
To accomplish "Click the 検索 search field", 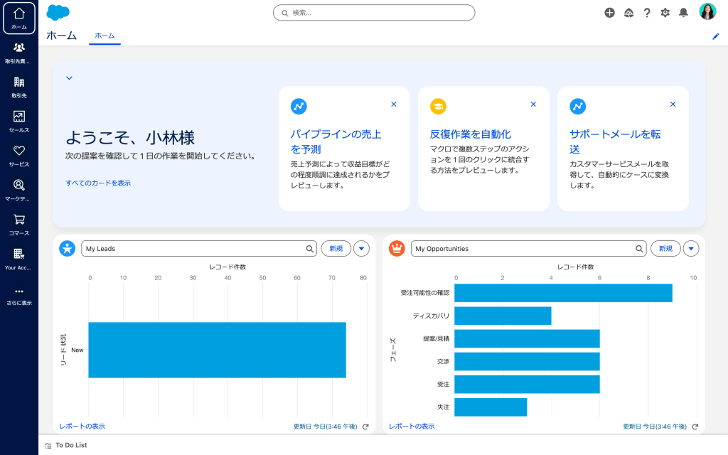I will point(374,13).
